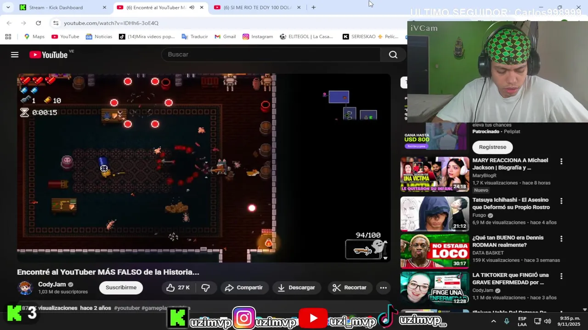Close the SI ME RIO tab
Screen dimensions: 588x330
(x=299, y=7)
